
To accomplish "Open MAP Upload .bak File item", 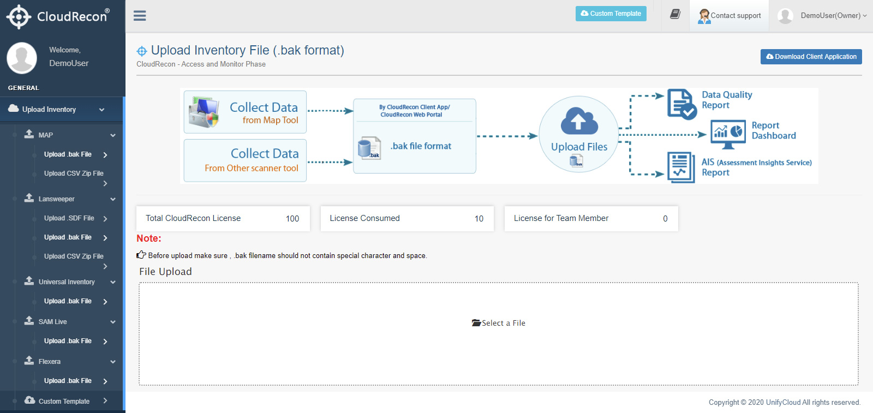I will coord(68,154).
